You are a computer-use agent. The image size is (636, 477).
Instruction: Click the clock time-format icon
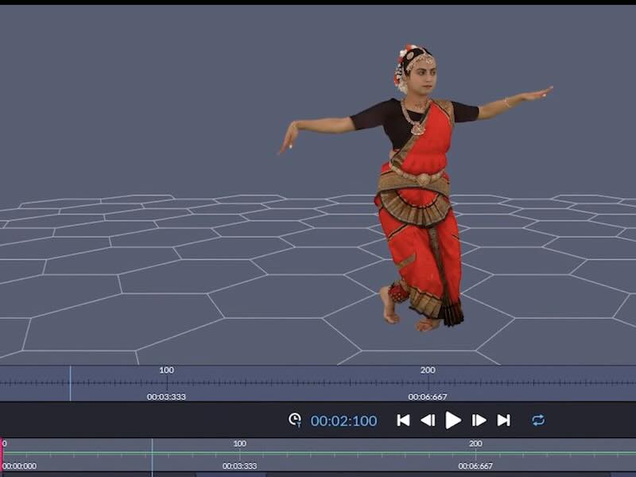pos(295,420)
